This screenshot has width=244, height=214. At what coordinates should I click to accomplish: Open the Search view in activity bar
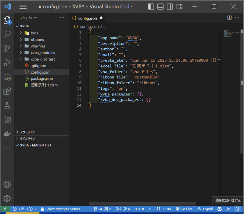coord(7,34)
